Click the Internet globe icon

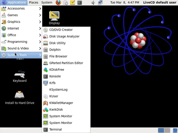pos(4,28)
